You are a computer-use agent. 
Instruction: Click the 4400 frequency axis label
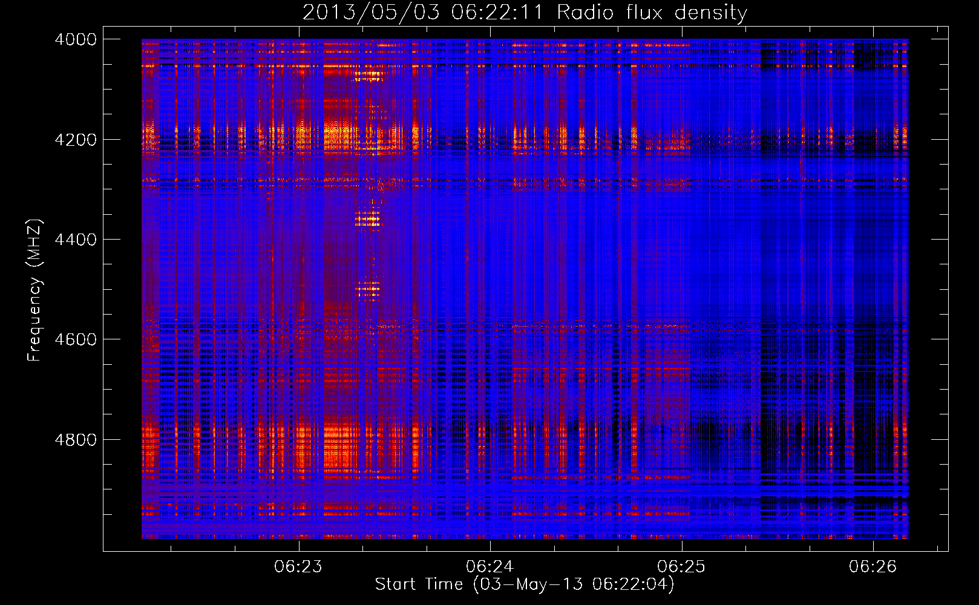(76, 240)
